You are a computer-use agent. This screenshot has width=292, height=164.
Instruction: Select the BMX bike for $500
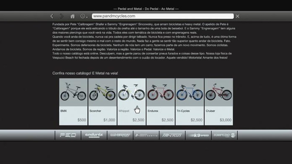point(73,102)
